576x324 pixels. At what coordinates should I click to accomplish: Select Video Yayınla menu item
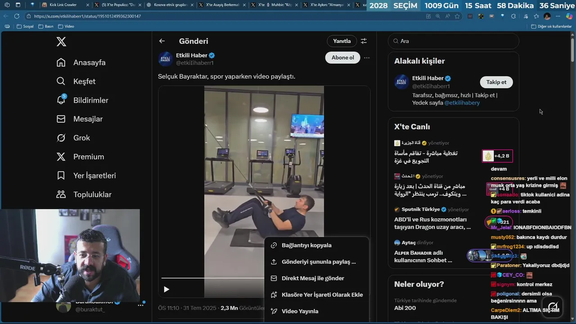(316, 311)
